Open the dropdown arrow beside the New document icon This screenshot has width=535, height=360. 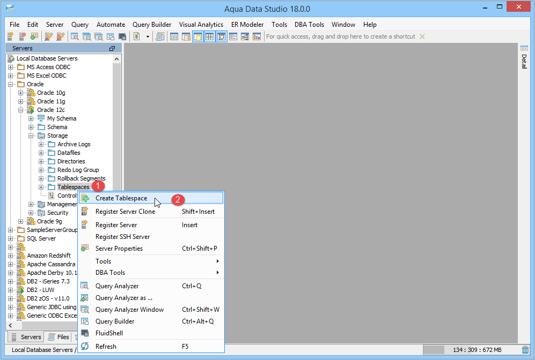coord(148,36)
